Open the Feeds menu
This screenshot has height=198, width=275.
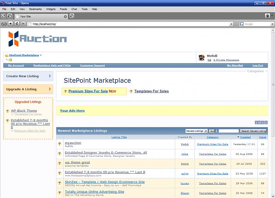pos(63,9)
